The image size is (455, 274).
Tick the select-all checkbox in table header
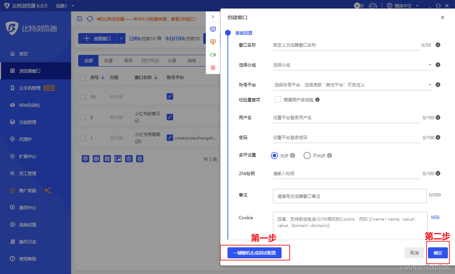[x=83, y=78]
